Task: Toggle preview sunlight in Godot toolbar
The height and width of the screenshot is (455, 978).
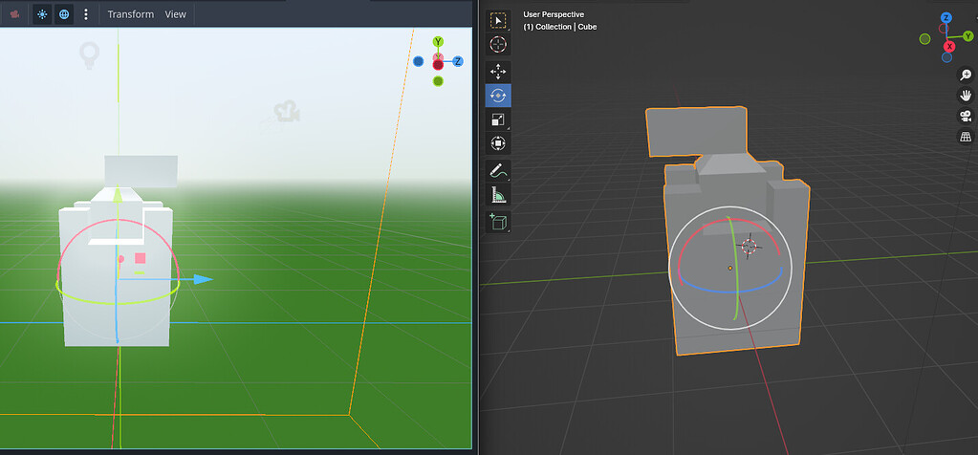Action: pyautogui.click(x=42, y=13)
